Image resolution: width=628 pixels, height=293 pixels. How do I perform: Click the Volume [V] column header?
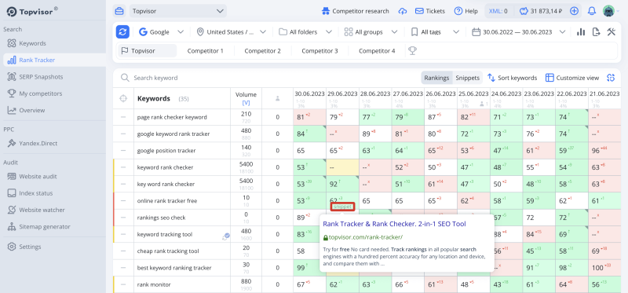coord(246,99)
